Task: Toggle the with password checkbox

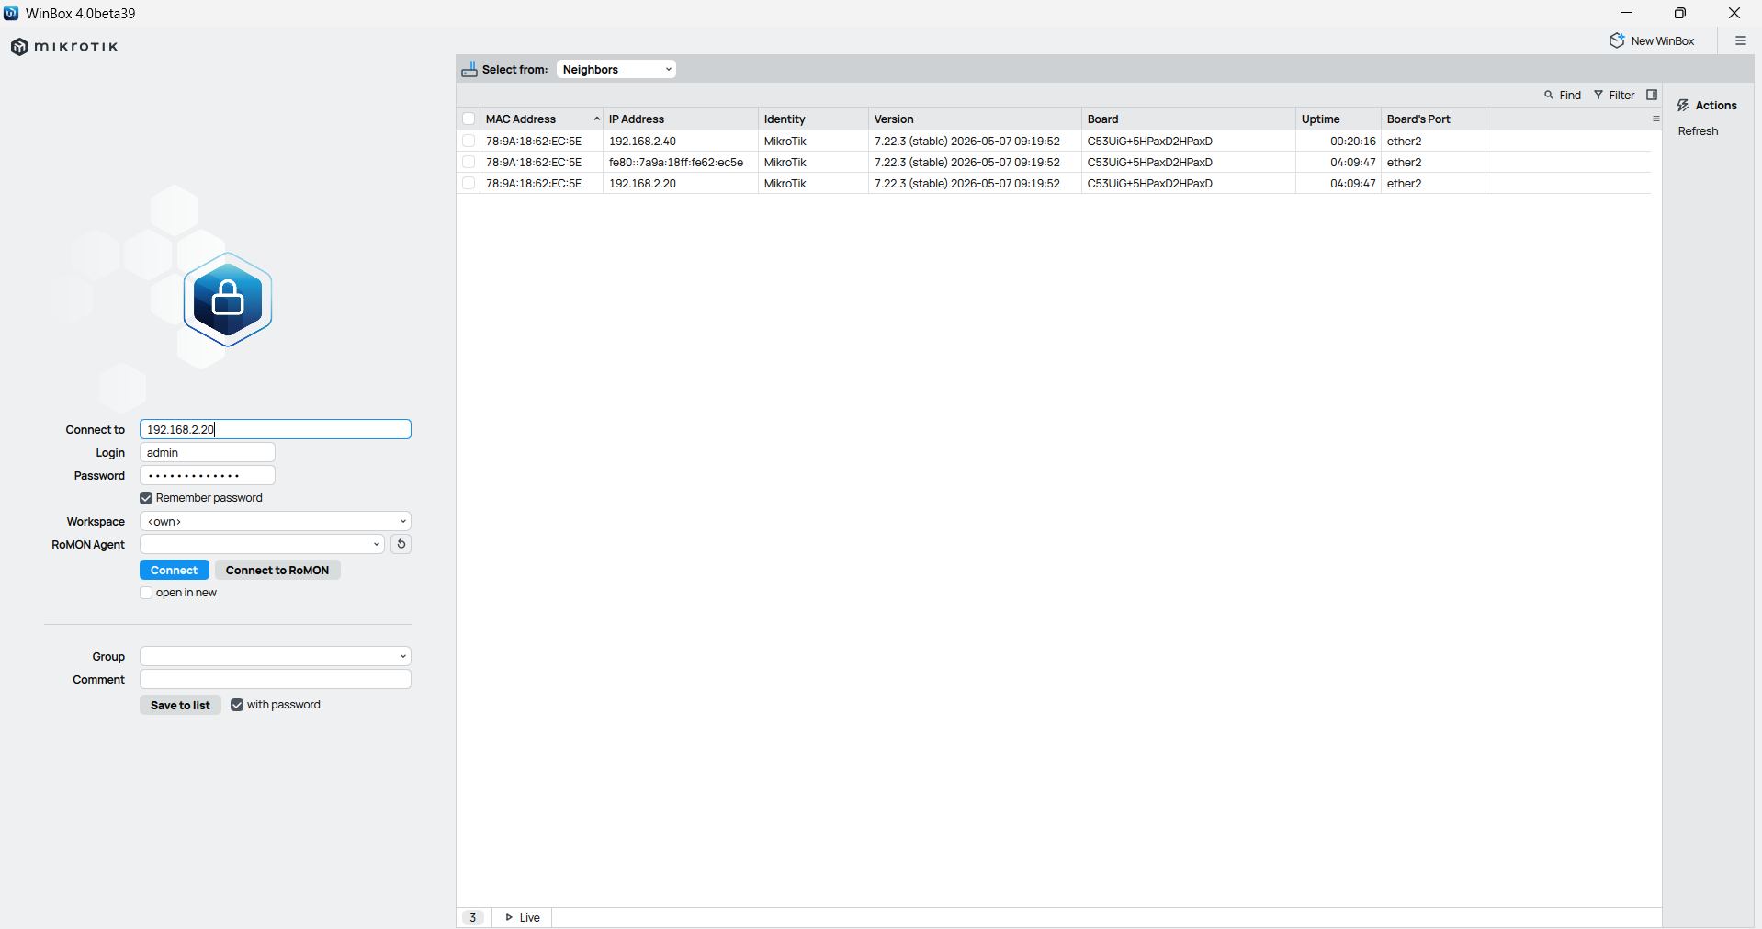Action: (237, 705)
